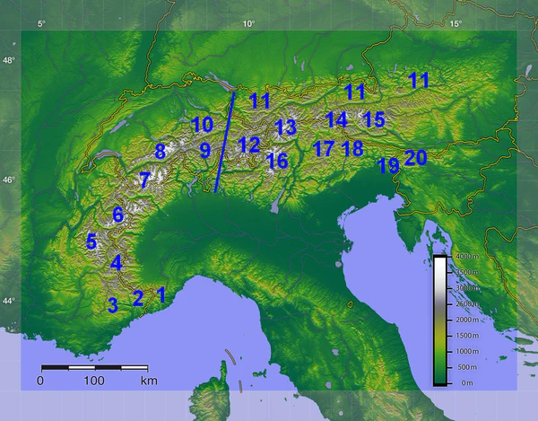This screenshot has width=538, height=421.
Task: Click the 15° longitude label
Action: [x=455, y=23]
